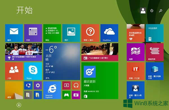Launch the Skype tile

tap(33, 71)
